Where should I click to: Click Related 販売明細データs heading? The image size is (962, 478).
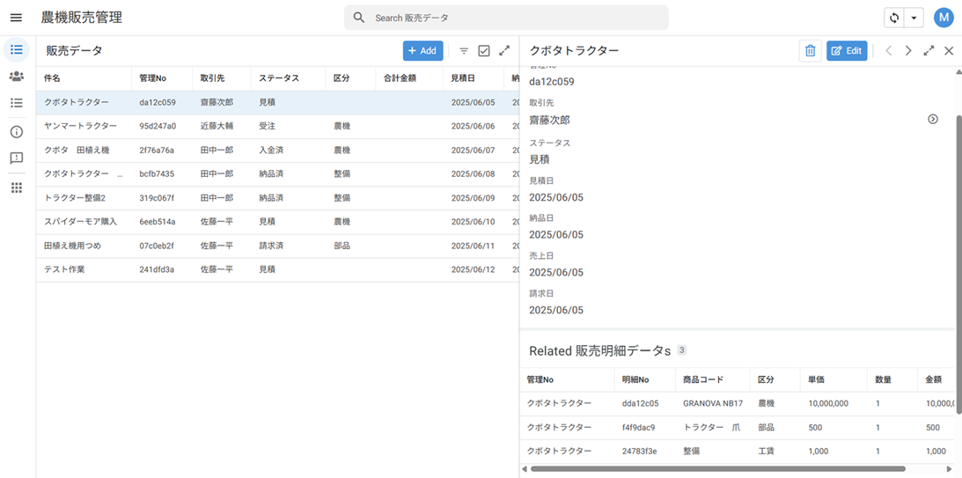[600, 351]
